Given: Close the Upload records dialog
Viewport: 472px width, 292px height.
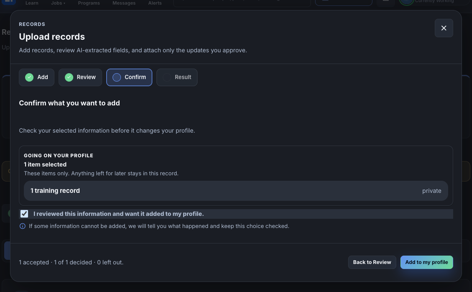Looking at the screenshot, I should 444,28.
